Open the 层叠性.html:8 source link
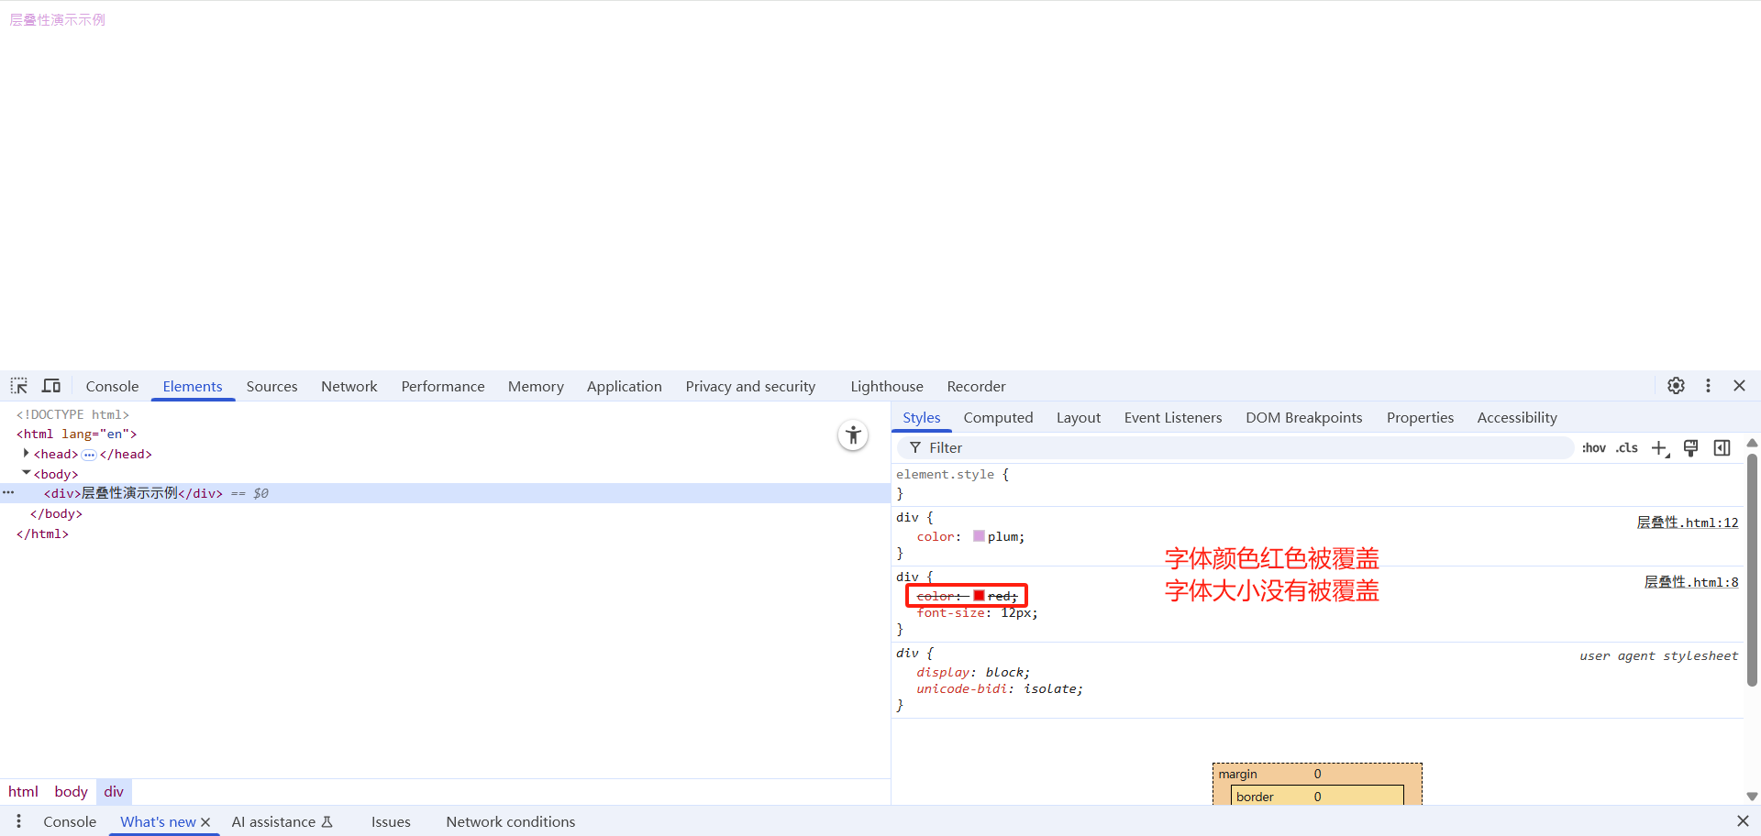This screenshot has height=836, width=1761. point(1690,582)
